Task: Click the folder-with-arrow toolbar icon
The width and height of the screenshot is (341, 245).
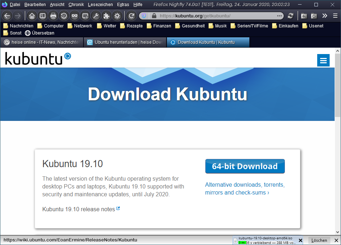Action: point(304,16)
